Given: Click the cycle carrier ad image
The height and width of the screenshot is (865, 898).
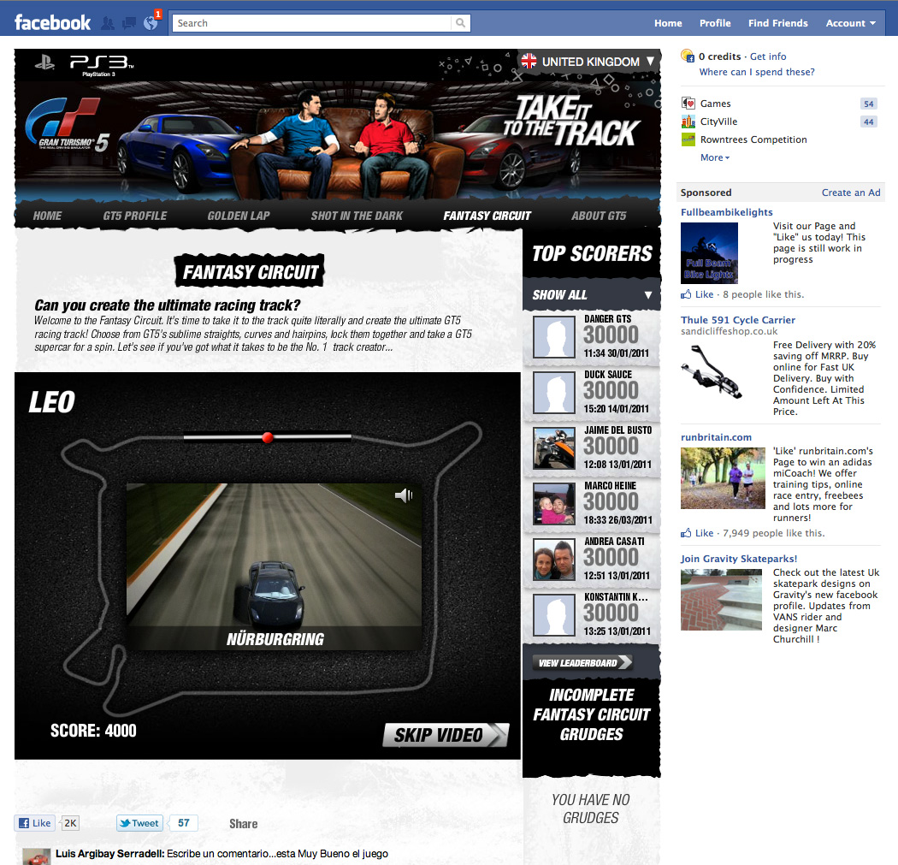Looking at the screenshot, I should pos(710,372).
